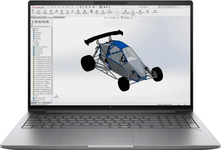Open the Insert menu
Screen dimensions: 221x150
59,7
